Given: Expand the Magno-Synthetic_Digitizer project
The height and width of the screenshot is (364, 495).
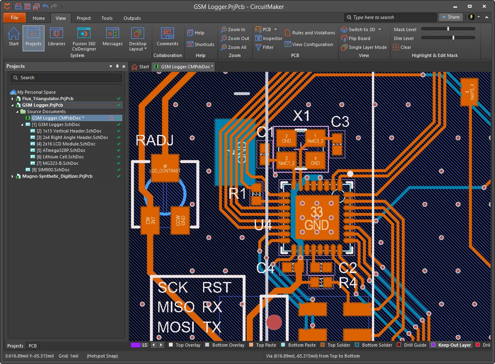Looking at the screenshot, I should [x=13, y=176].
